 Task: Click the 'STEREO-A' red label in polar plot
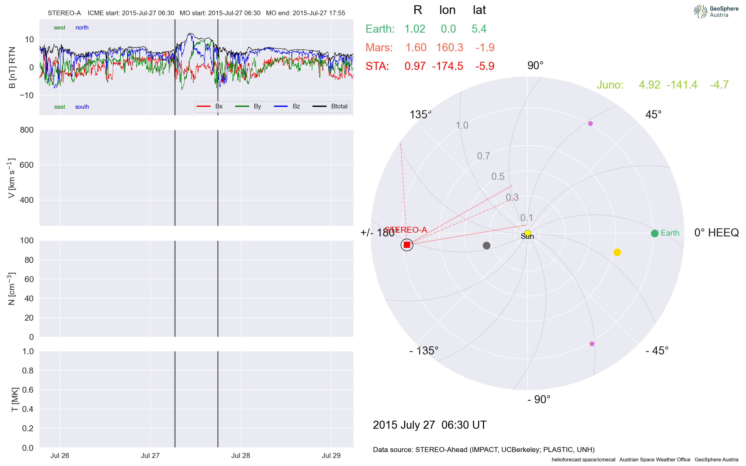pos(406,230)
